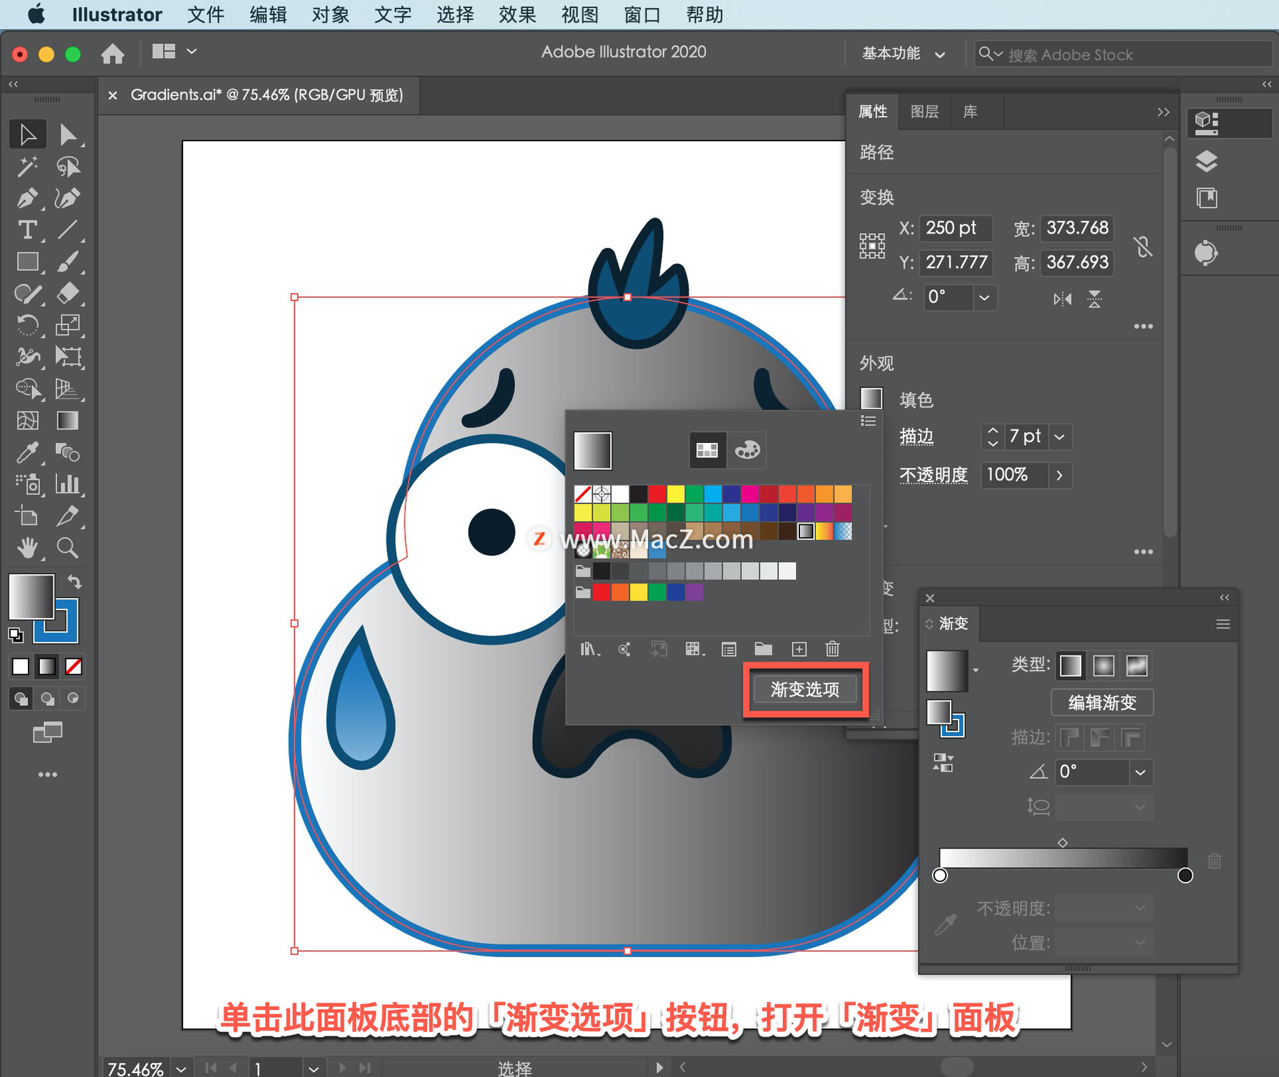Click the red color swatch
1279x1077 pixels.
point(657,494)
